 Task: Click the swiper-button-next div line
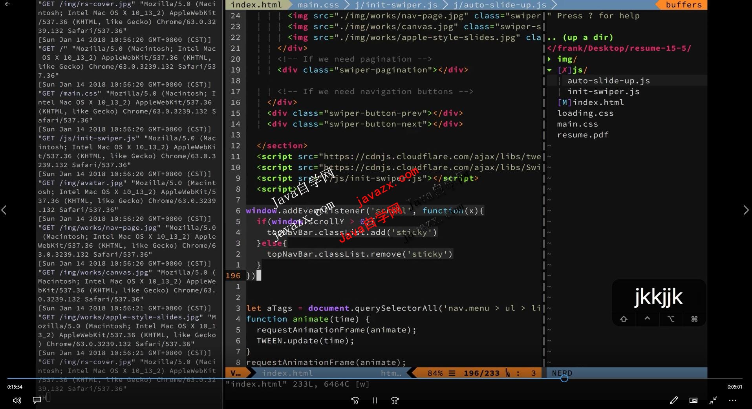365,124
